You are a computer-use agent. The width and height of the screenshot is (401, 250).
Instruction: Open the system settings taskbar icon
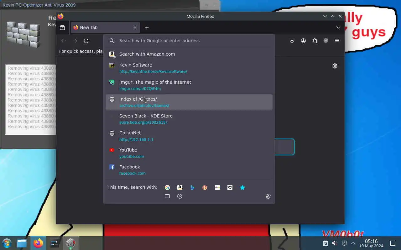point(54,243)
